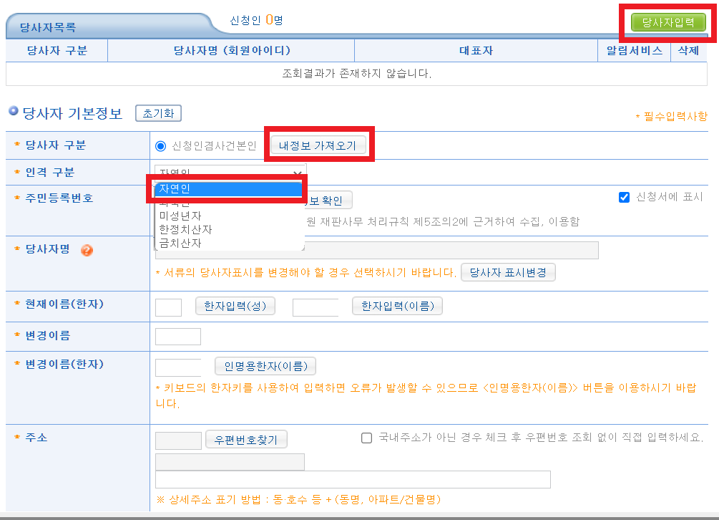
Task: Click the 당사자입력 button at top right
Action: click(x=667, y=21)
